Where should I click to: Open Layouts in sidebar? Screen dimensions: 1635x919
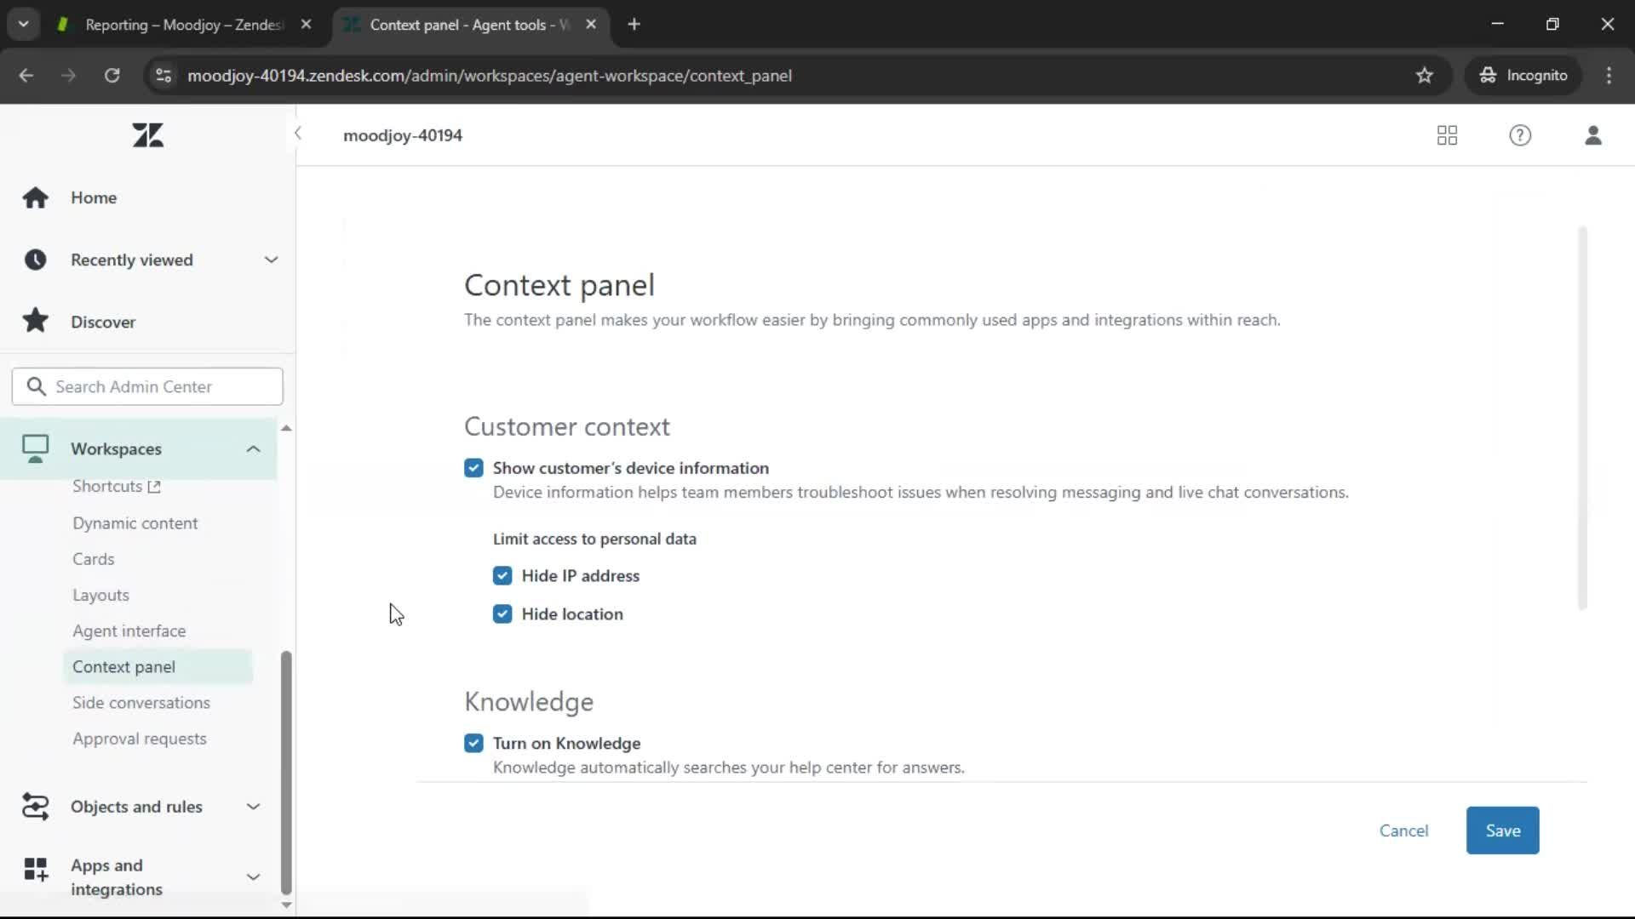pyautogui.click(x=100, y=596)
